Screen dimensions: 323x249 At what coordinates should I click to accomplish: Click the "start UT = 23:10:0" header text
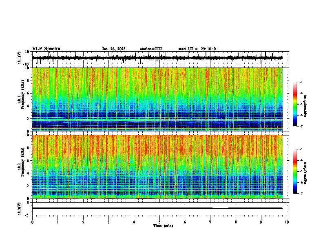197,49
